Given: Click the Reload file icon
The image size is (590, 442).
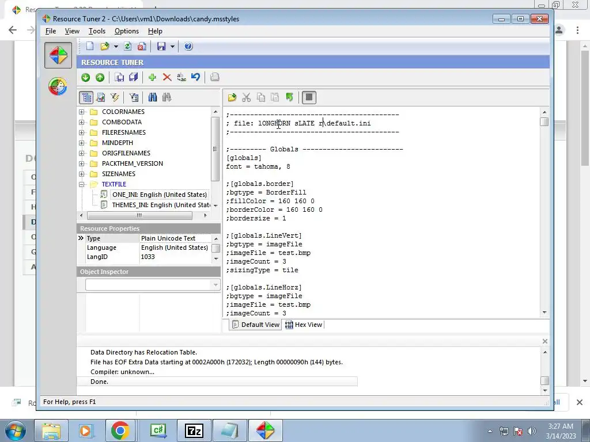Looking at the screenshot, I should click(x=127, y=46).
